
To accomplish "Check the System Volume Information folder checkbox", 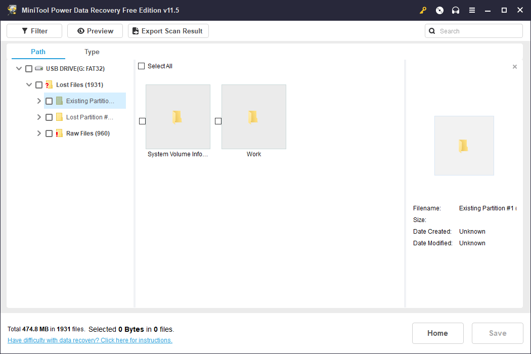I will 142,121.
